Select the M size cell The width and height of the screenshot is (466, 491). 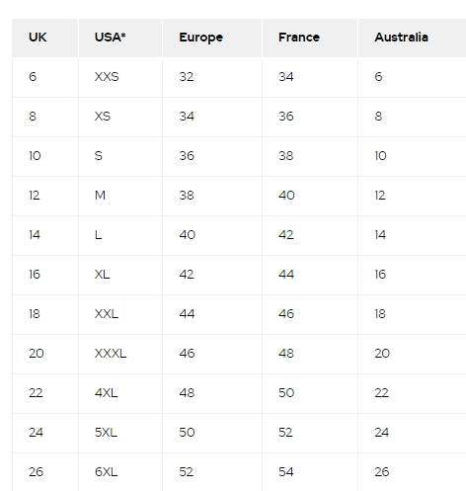[120, 196]
